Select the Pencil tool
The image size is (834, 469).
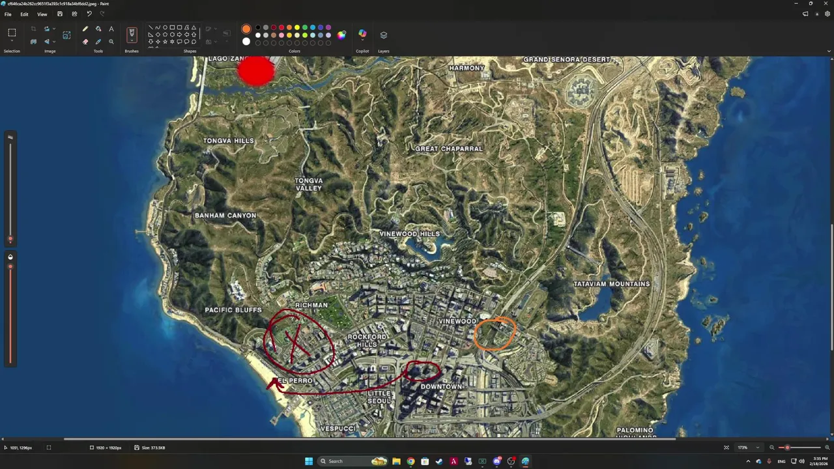(85, 29)
